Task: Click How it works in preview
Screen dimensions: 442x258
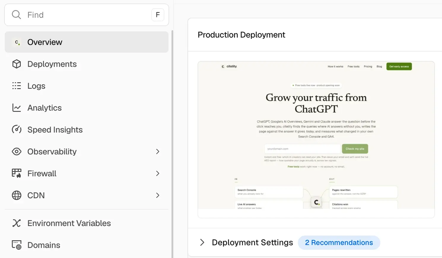Action: click(x=336, y=67)
